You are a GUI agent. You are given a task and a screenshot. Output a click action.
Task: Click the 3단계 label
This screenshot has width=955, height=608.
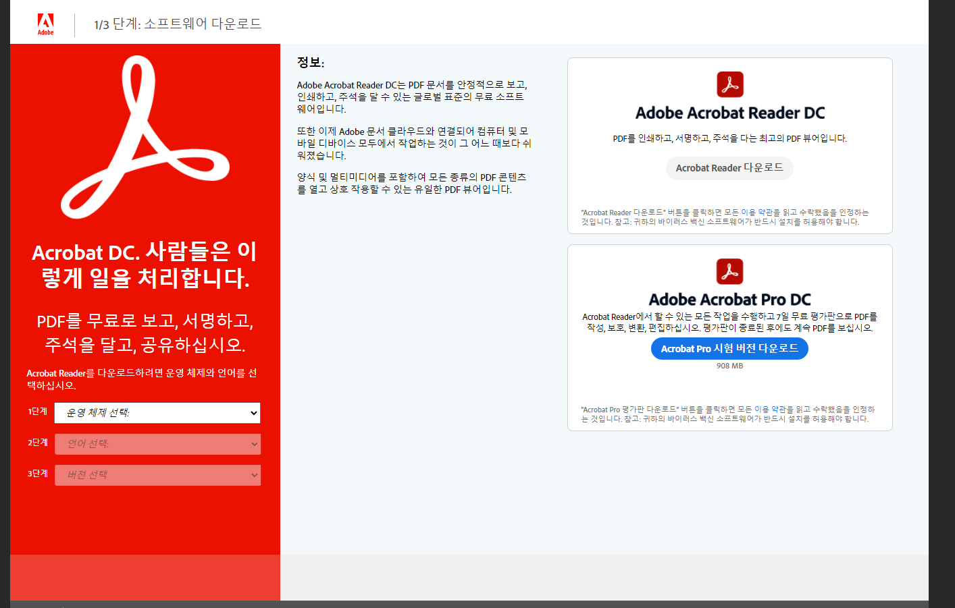(38, 474)
